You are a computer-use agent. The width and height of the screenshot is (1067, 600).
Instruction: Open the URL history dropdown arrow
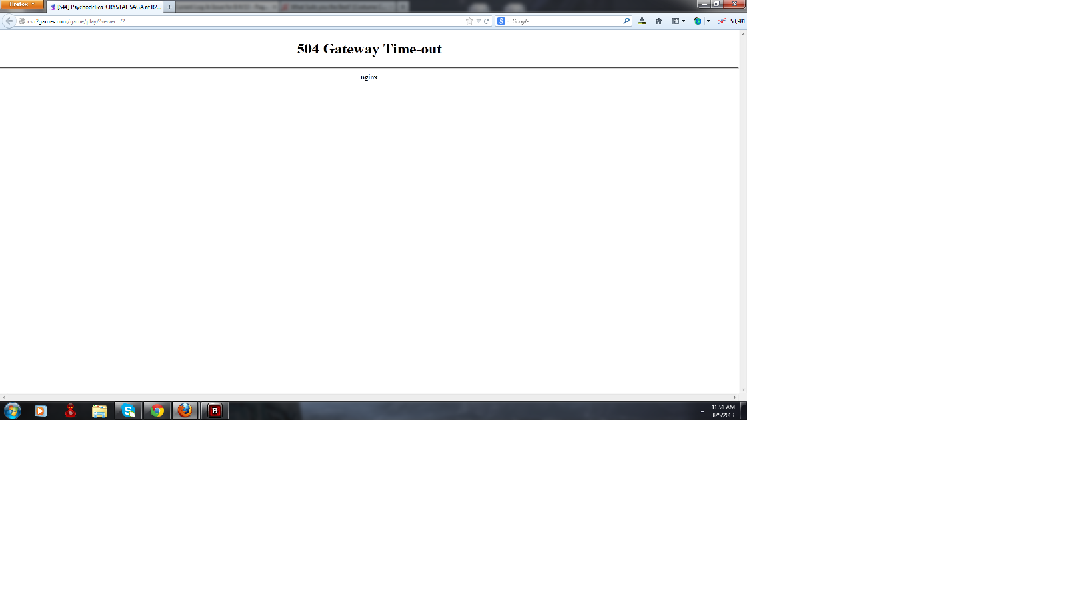pos(478,21)
